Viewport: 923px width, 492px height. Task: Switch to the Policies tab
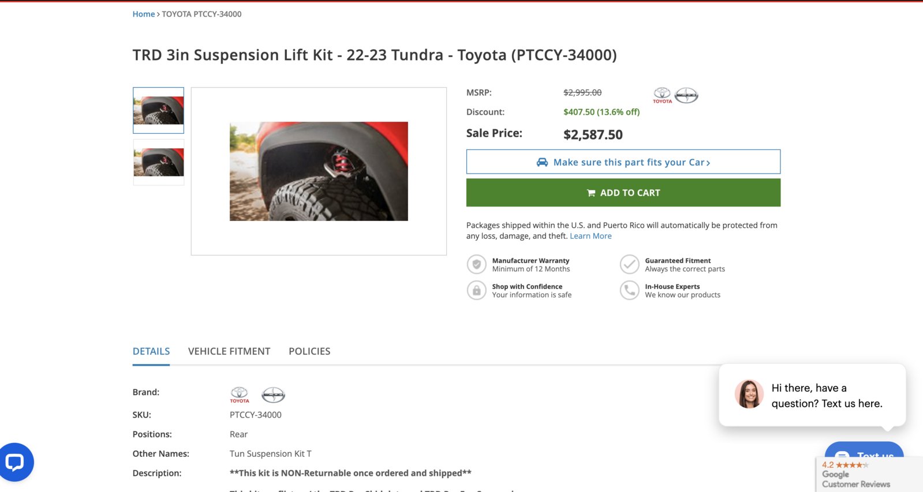click(x=309, y=351)
